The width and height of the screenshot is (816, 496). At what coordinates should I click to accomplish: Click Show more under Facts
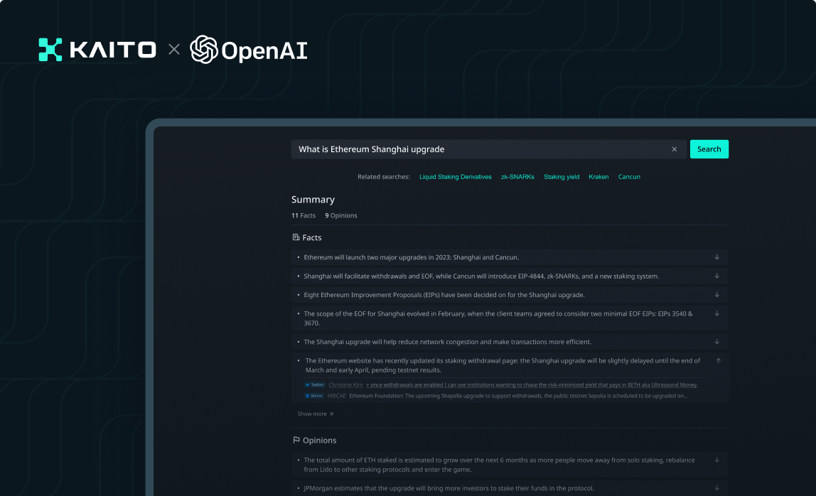pos(315,414)
